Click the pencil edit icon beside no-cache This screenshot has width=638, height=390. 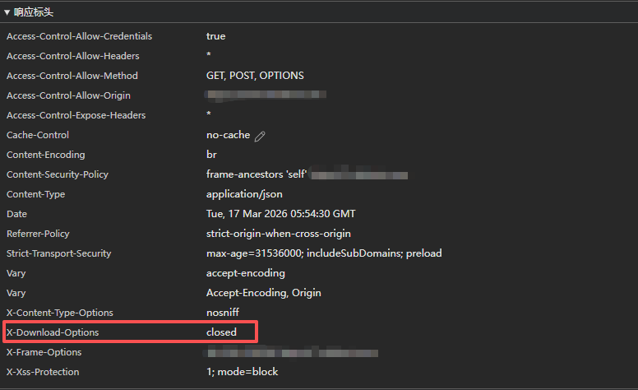pyautogui.click(x=261, y=136)
